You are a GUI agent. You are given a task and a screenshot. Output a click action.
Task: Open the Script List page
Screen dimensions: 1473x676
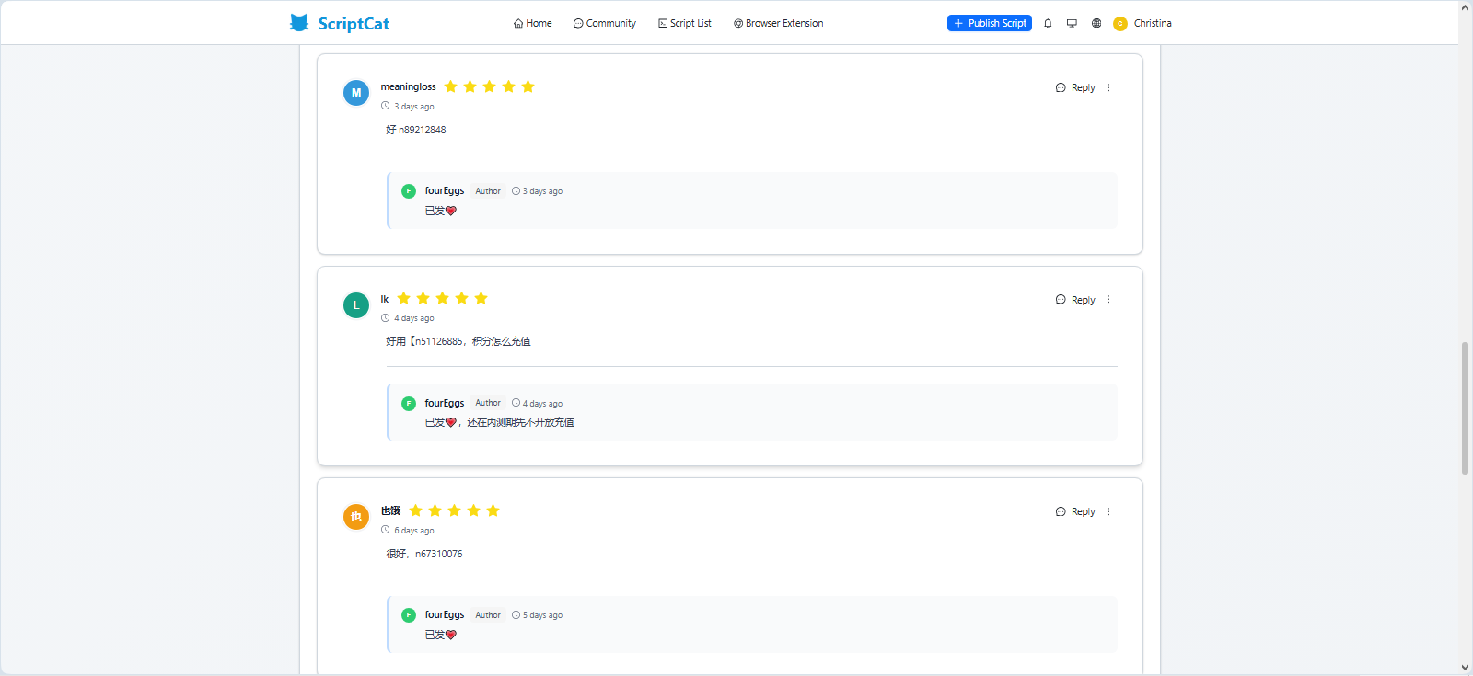685,23
